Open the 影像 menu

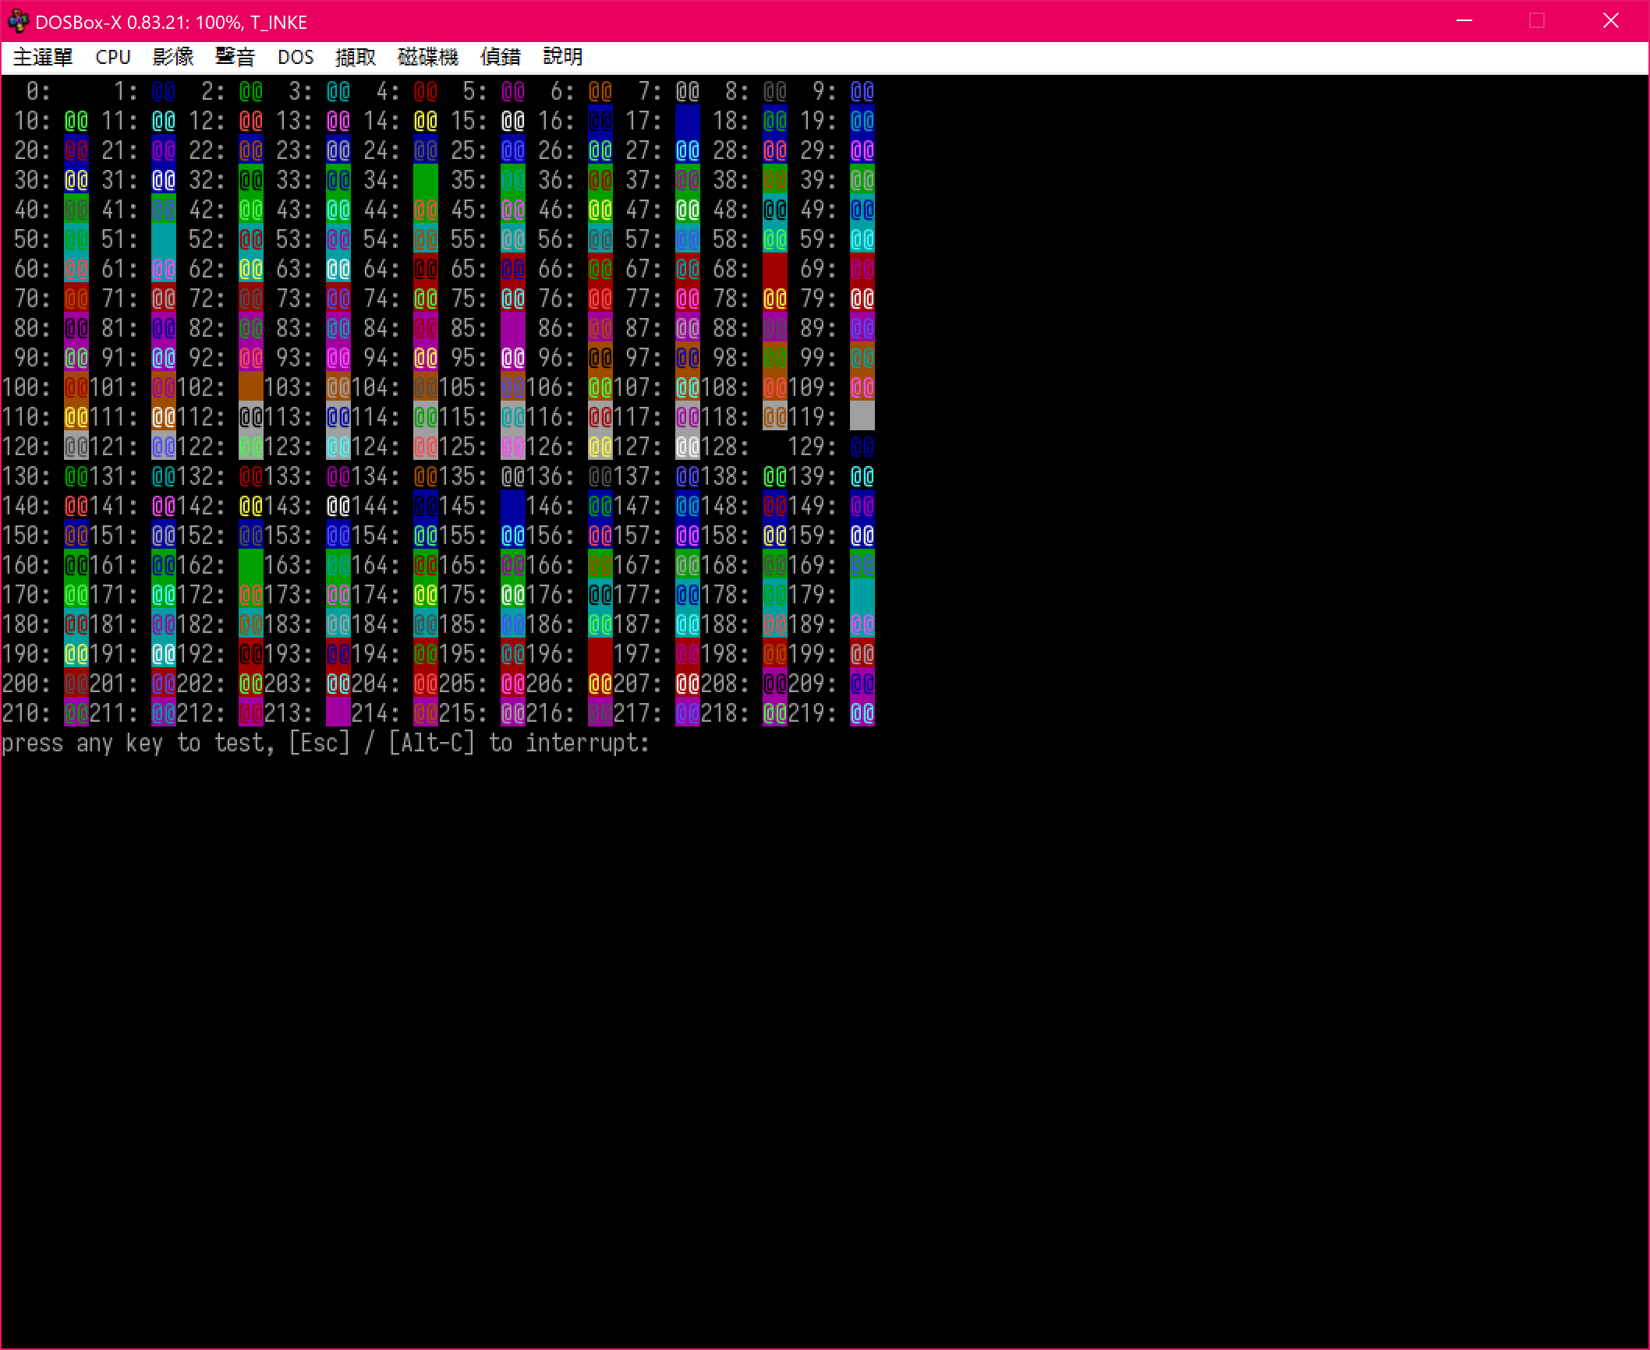click(x=173, y=57)
